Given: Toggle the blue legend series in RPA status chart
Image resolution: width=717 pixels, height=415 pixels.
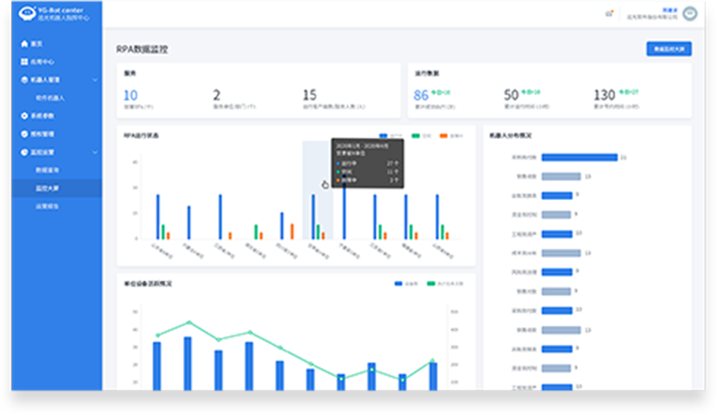Looking at the screenshot, I should click(385, 135).
